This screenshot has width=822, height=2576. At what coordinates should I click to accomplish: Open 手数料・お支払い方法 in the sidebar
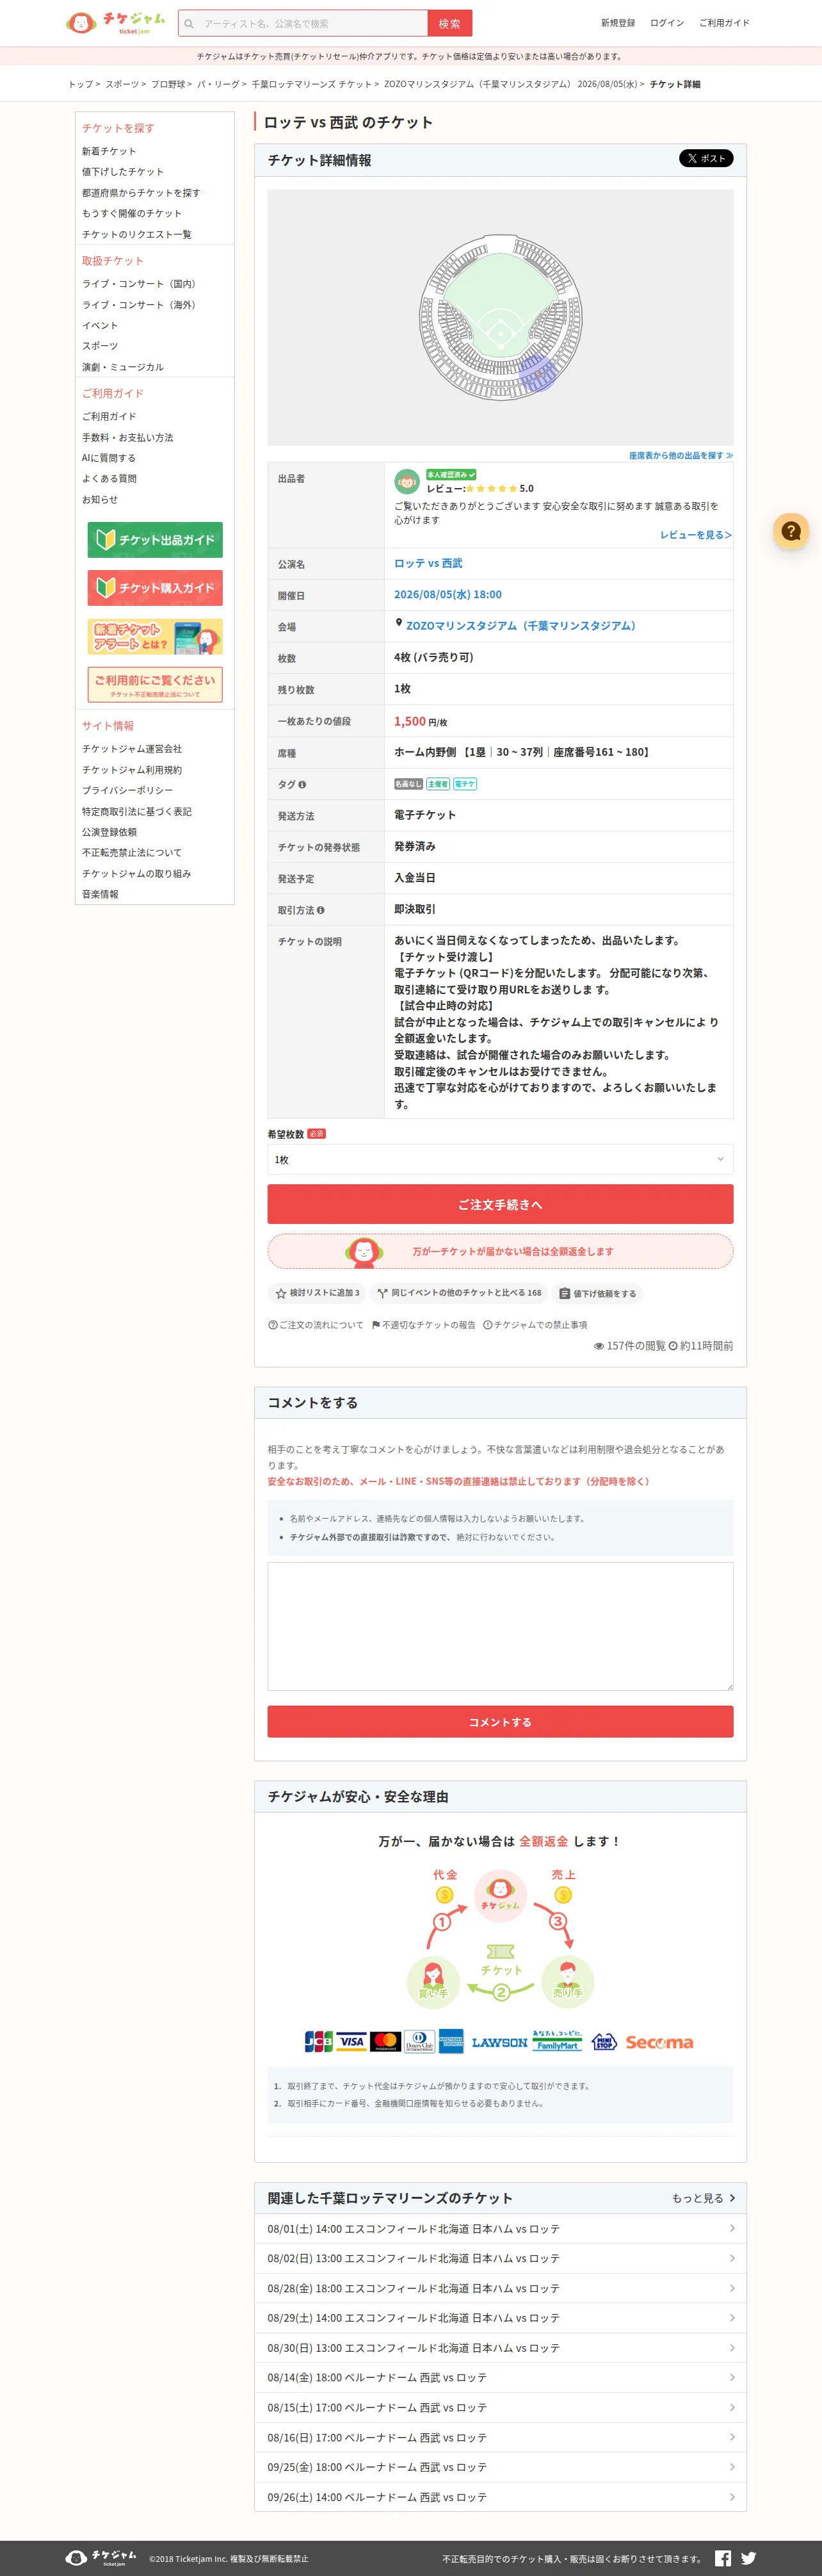coord(128,438)
